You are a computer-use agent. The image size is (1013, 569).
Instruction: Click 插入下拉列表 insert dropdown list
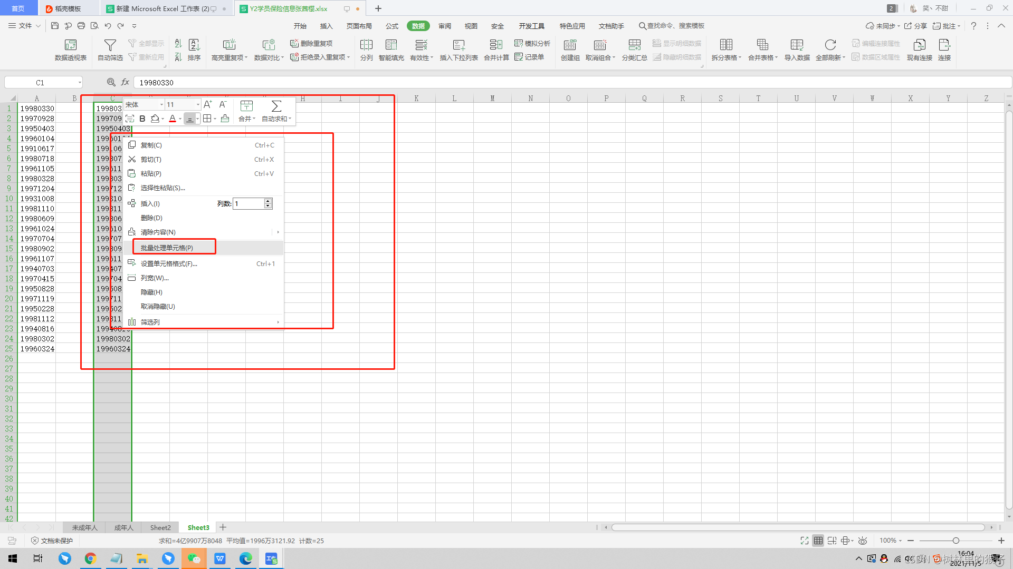click(458, 50)
